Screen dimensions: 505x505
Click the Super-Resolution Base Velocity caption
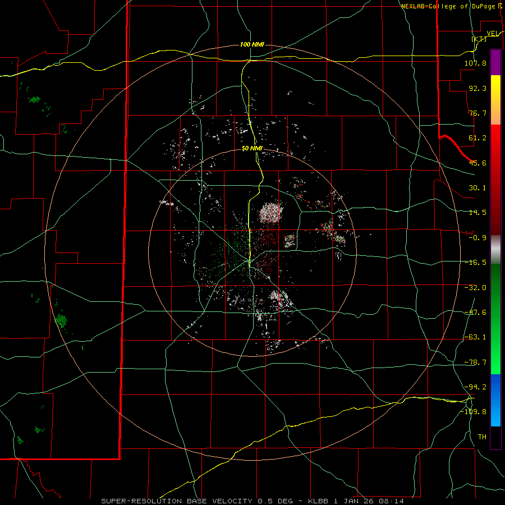tap(252, 501)
